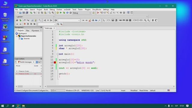The width and height of the screenshot is (192, 108).
Task: Open the function list dropdown beside <global>
Action: pyautogui.click(x=102, y=17)
